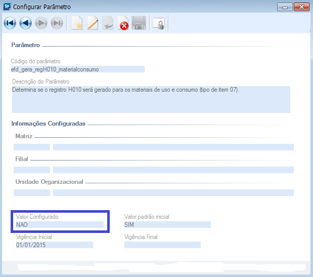Image resolution: width=313 pixels, height=277 pixels.
Task: Click the Filial description field
Action: 173,170
